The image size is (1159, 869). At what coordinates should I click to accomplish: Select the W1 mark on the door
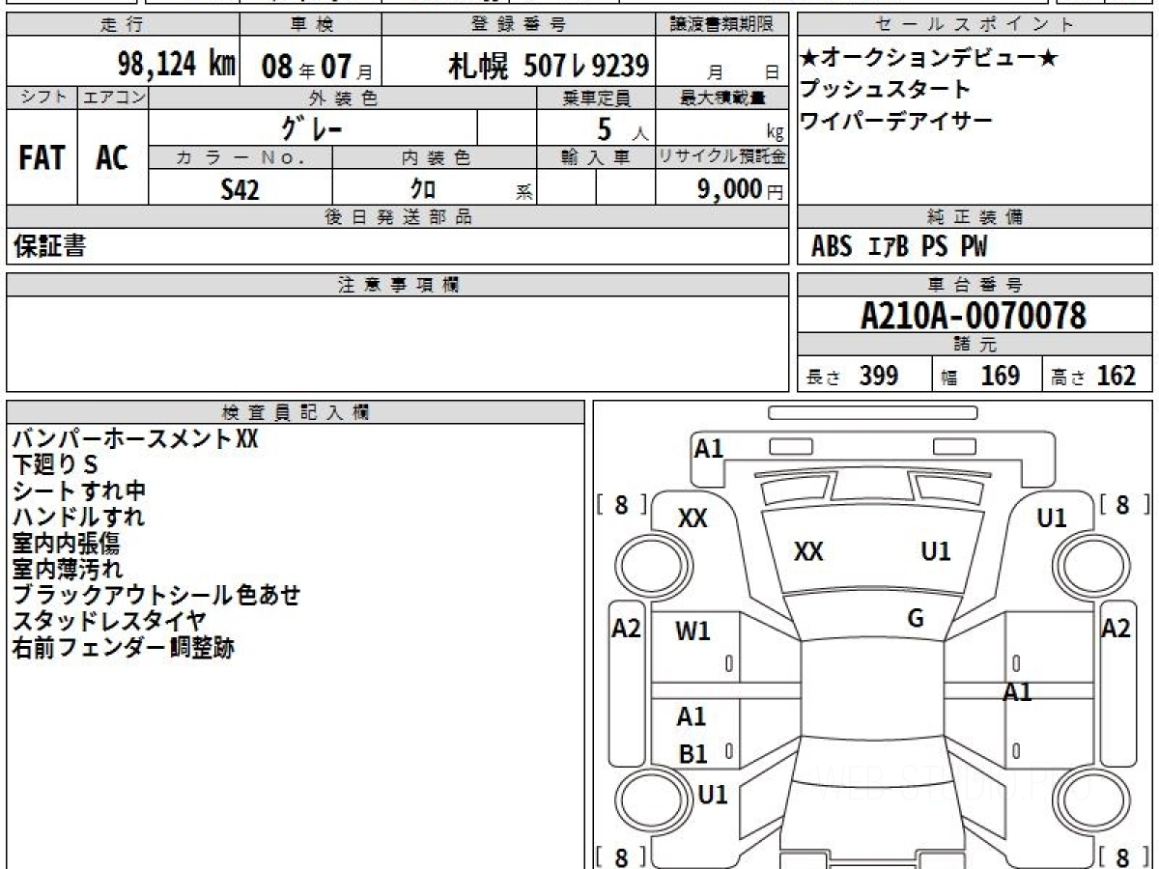[x=693, y=631]
